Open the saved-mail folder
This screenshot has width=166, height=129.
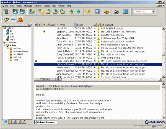[x=18, y=54]
